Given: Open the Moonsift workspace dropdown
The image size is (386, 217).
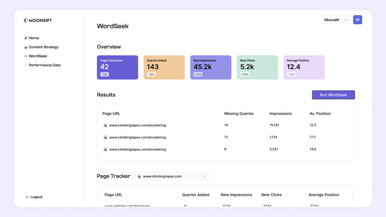Looking at the screenshot, I should [x=336, y=20].
